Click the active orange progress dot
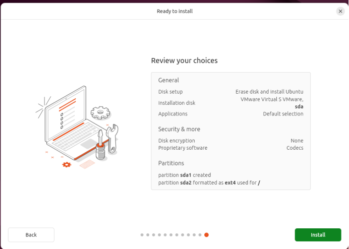The height and width of the screenshot is (249, 349). coord(206,235)
